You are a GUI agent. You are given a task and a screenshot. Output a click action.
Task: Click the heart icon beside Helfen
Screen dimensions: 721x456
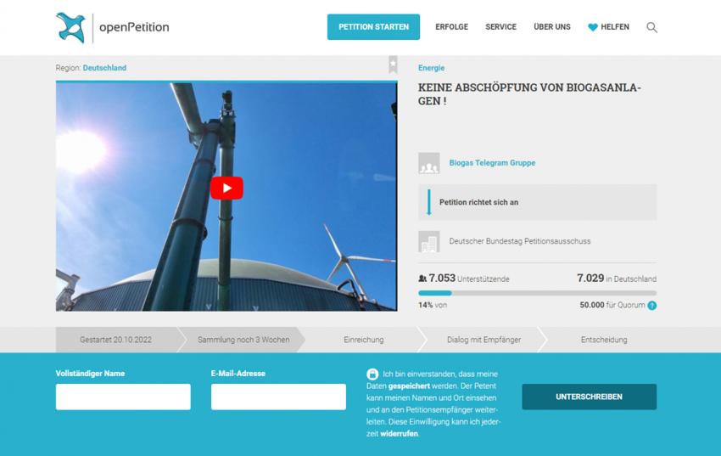[593, 27]
